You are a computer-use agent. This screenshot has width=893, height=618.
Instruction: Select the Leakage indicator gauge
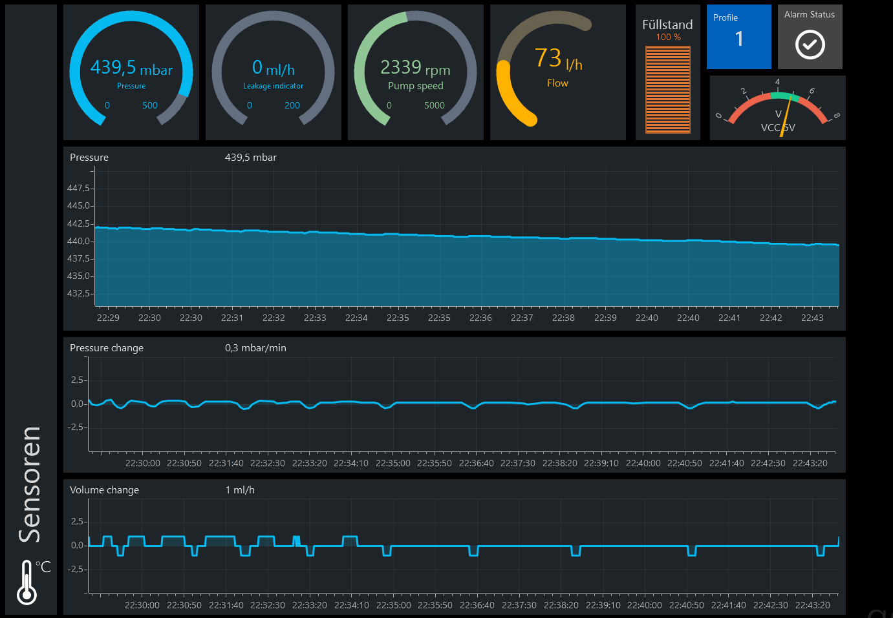pyautogui.click(x=274, y=72)
